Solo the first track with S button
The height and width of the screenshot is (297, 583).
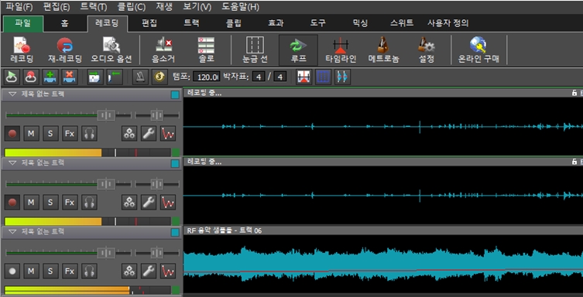point(50,134)
